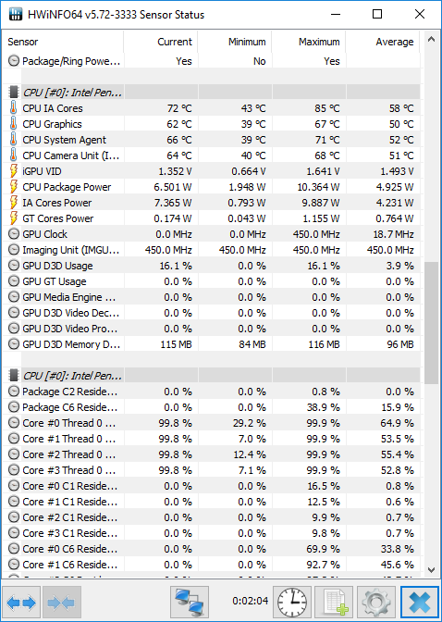Click the thermometer icon beside CPU IA Cores
The height and width of the screenshot is (622, 442).
[14, 108]
